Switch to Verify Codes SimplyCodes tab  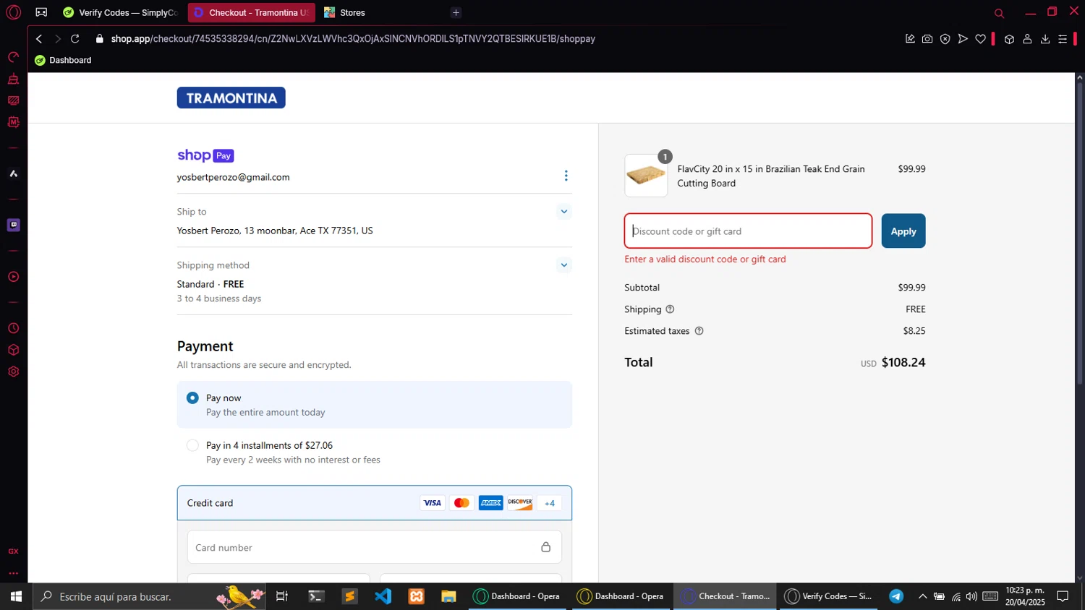(120, 13)
